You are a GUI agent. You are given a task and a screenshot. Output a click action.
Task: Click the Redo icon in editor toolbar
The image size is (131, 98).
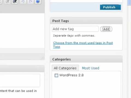tap(31, 2)
